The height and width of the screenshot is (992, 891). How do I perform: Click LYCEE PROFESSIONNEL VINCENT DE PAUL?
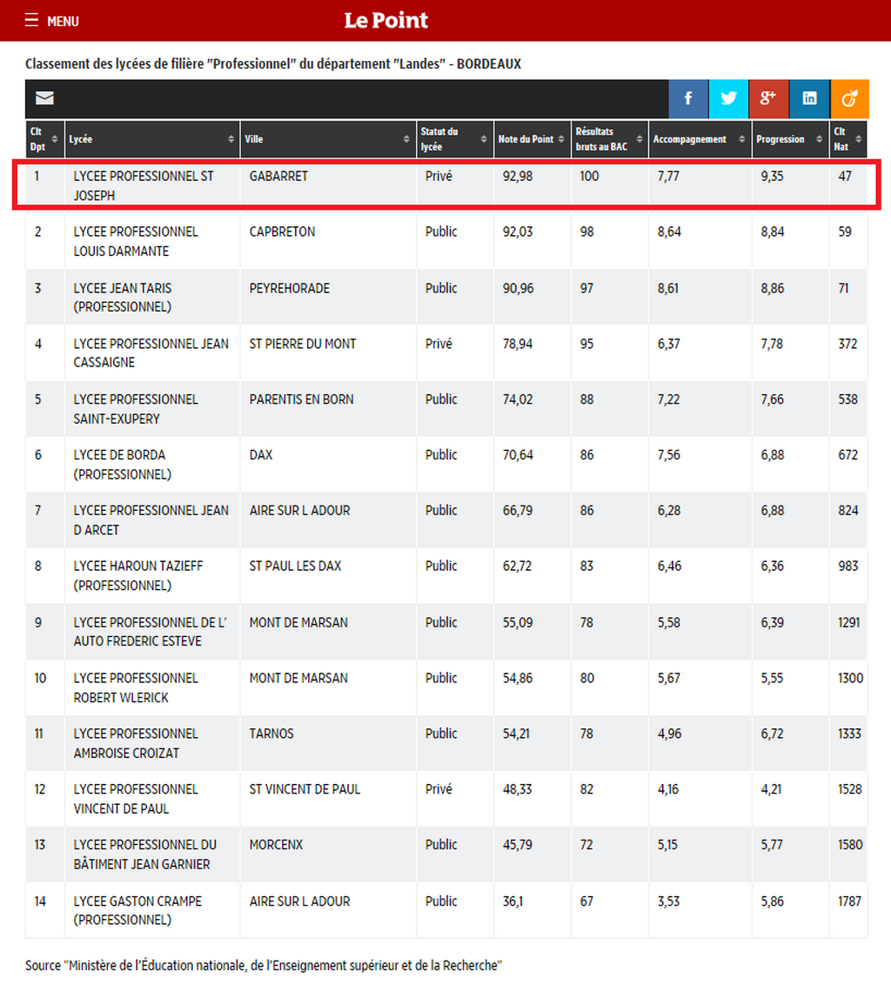click(136, 799)
